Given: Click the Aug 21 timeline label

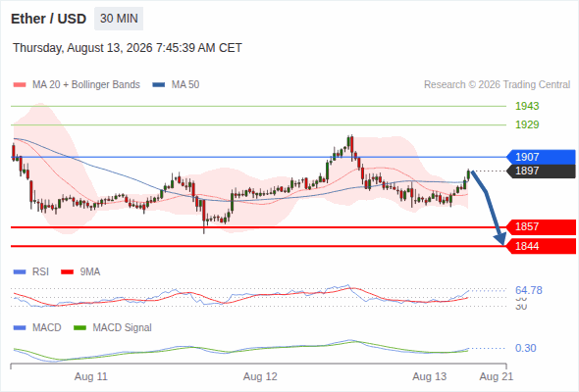Looking at the screenshot, I should point(496,377).
